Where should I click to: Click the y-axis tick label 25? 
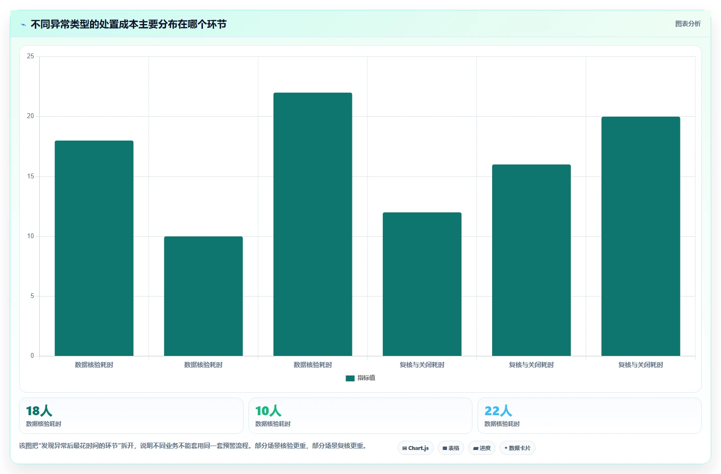(30, 56)
